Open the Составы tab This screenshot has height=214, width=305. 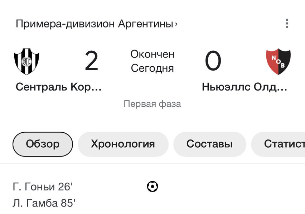coord(209,144)
